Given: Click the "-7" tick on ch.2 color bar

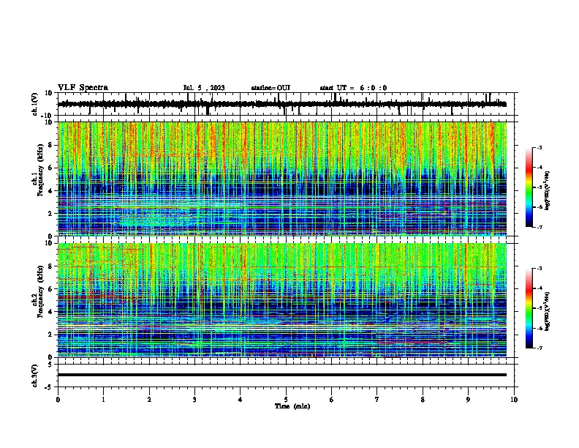Looking at the screenshot, I should click(x=539, y=348).
